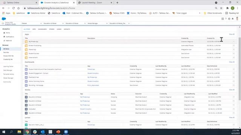Click the Student Success app folder icon
The height and width of the screenshot is (135, 241).
(26, 54)
